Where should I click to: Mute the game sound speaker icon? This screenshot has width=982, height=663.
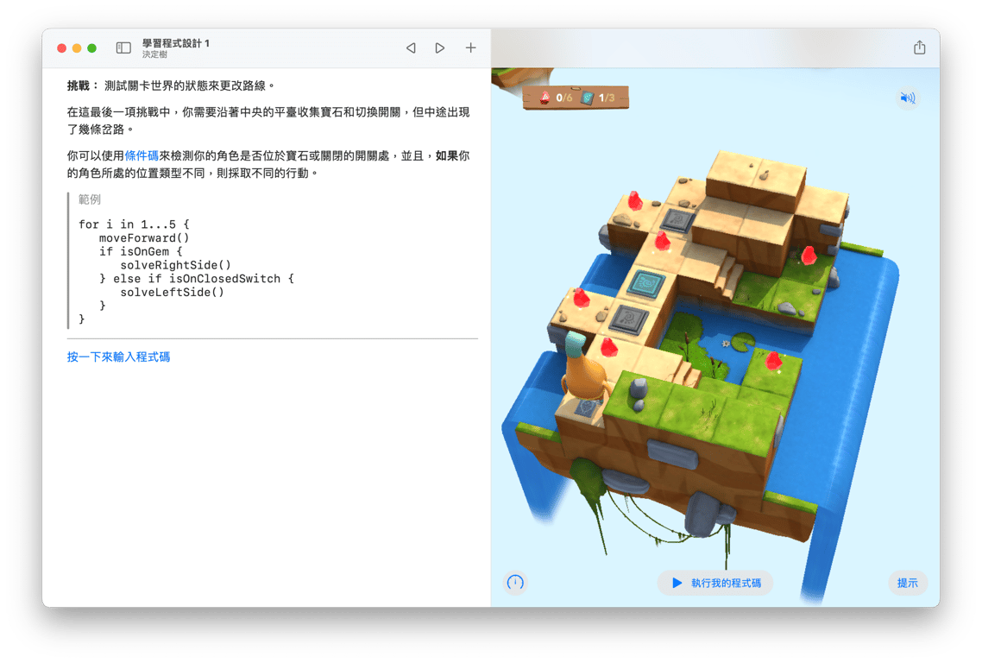(907, 98)
